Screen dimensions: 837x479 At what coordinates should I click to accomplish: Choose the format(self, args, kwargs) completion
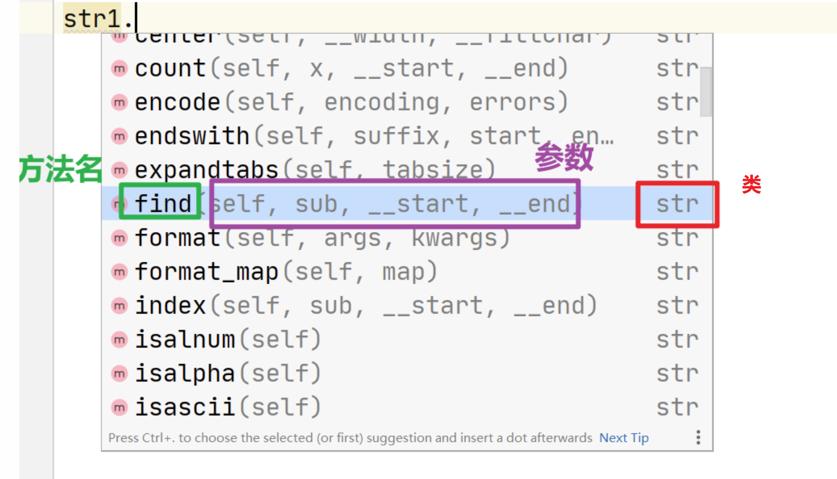pos(322,238)
